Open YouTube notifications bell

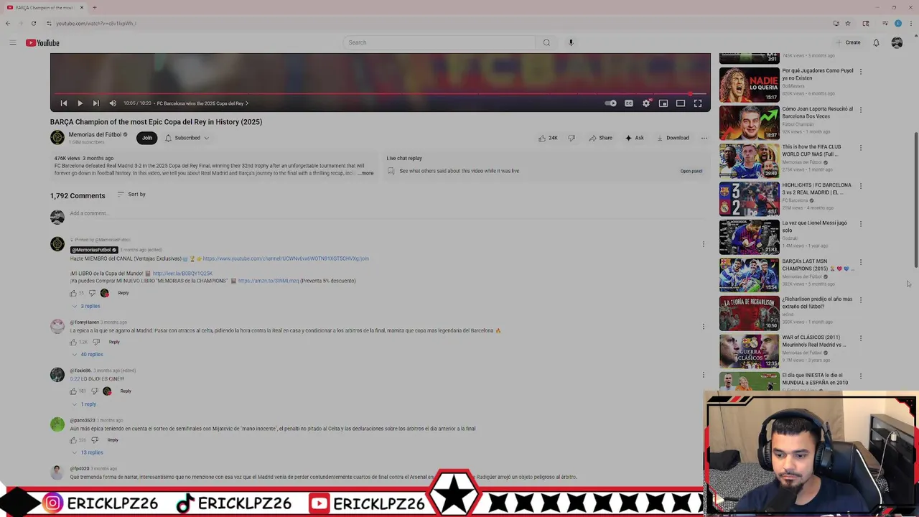(x=876, y=42)
